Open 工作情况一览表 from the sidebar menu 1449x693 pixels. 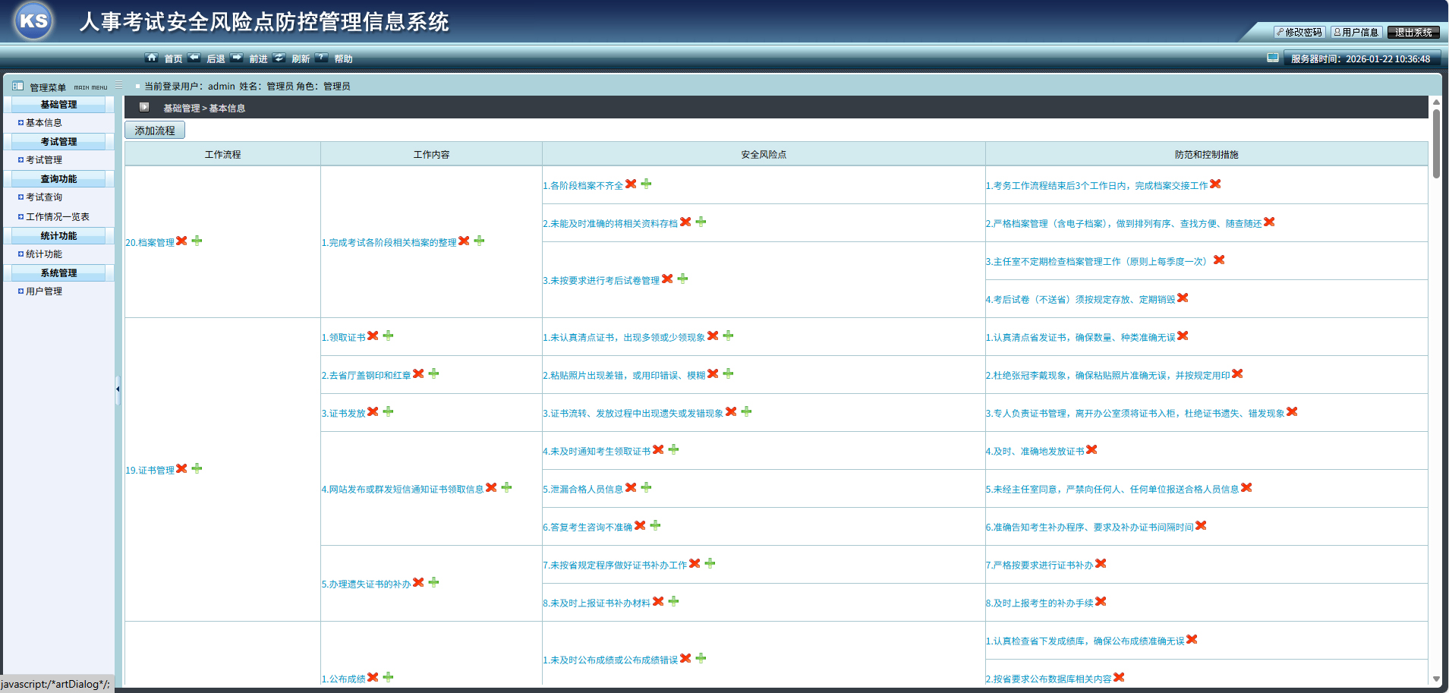[x=58, y=217]
